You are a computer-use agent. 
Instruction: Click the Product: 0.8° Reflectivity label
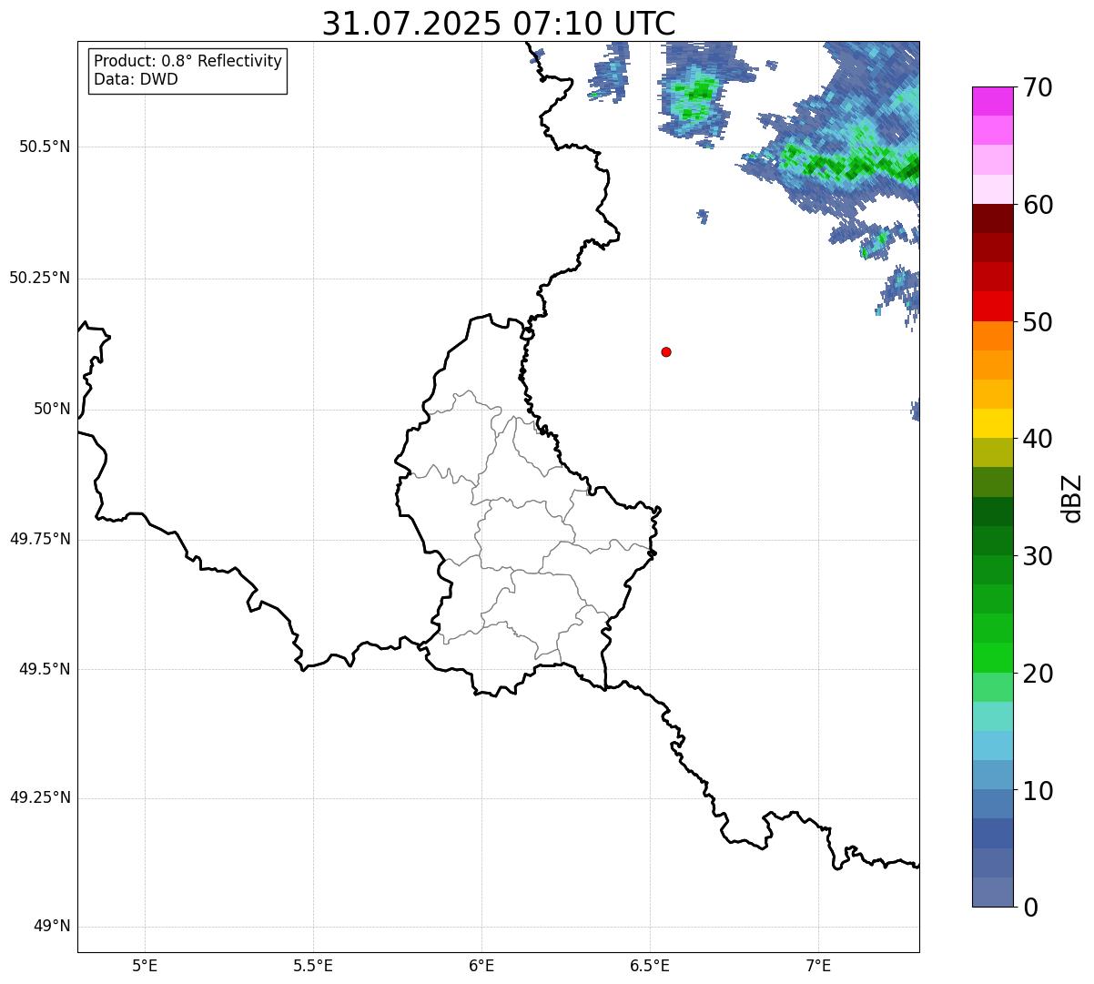point(188,61)
